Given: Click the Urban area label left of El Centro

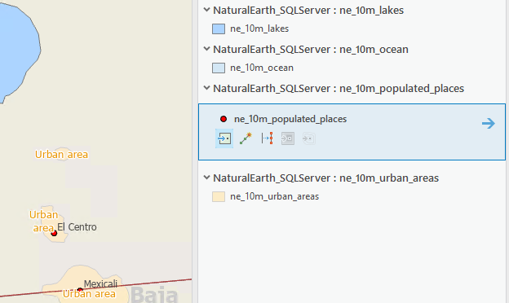Looking at the screenshot, I should [x=43, y=221].
